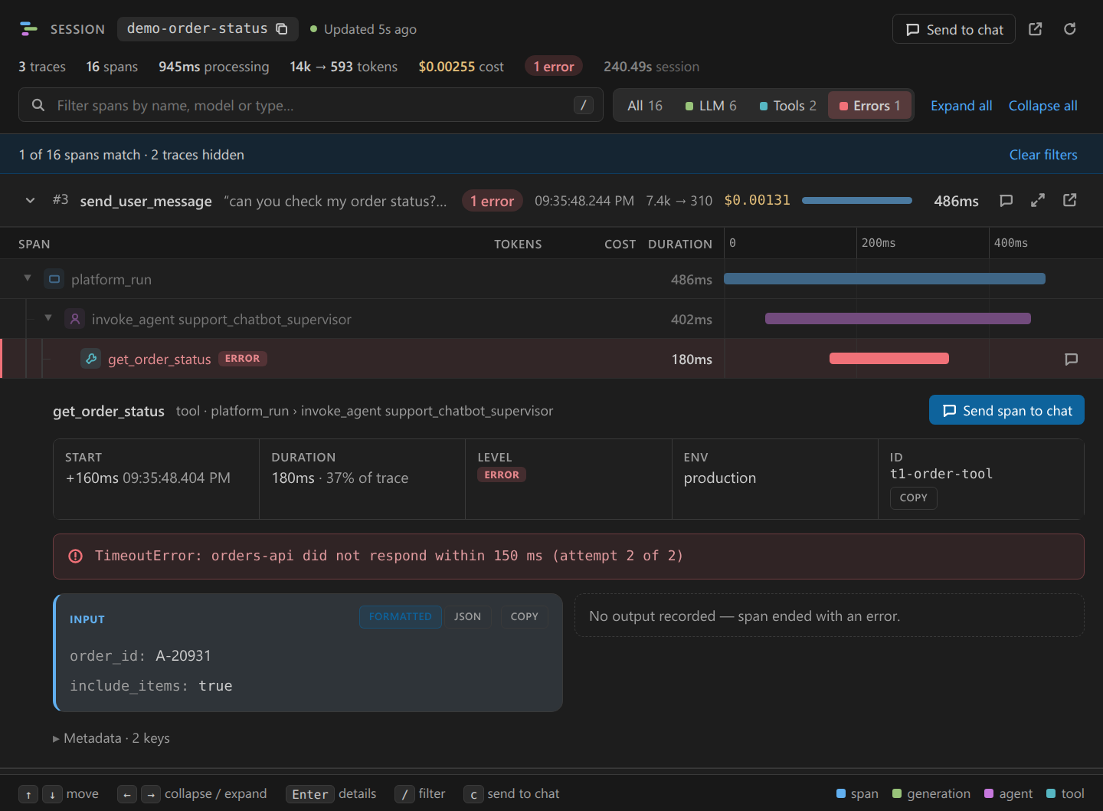Copy the session name demo-order-status
The width and height of the screenshot is (1103, 811).
(282, 29)
